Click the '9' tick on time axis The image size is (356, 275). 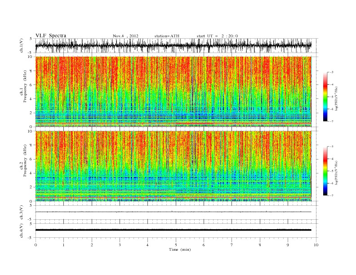(288, 245)
